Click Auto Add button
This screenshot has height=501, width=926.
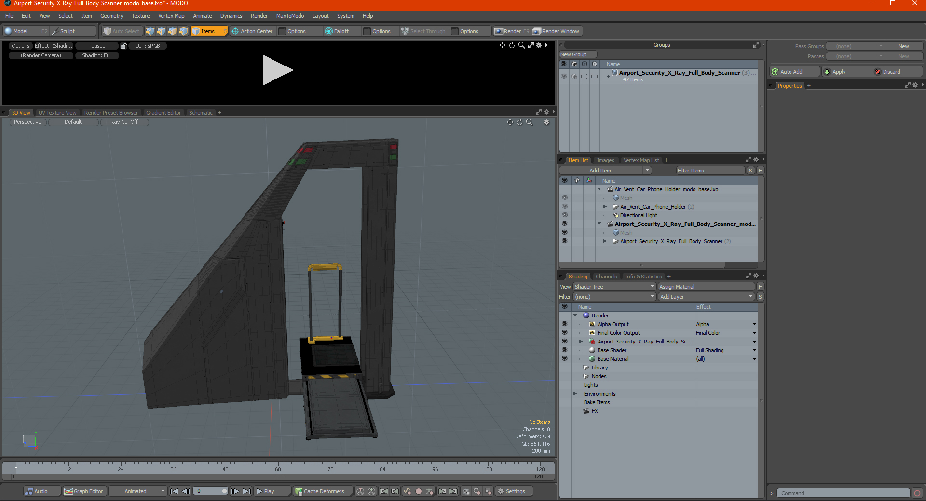pyautogui.click(x=795, y=72)
